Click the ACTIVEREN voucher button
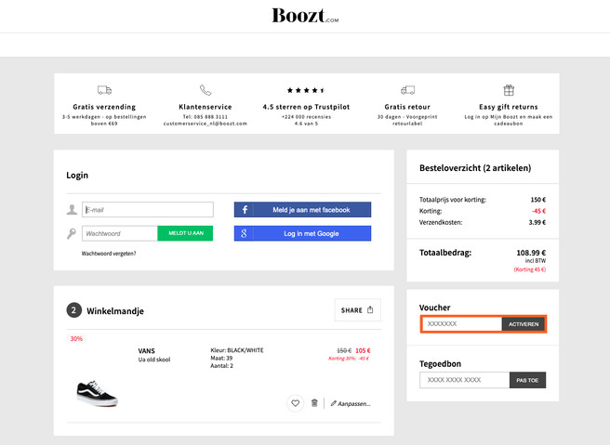 pyautogui.click(x=524, y=324)
